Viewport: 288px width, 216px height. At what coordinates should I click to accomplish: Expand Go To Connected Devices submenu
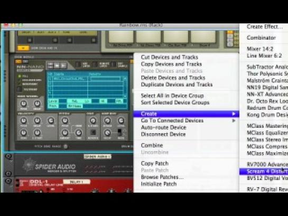point(186,120)
